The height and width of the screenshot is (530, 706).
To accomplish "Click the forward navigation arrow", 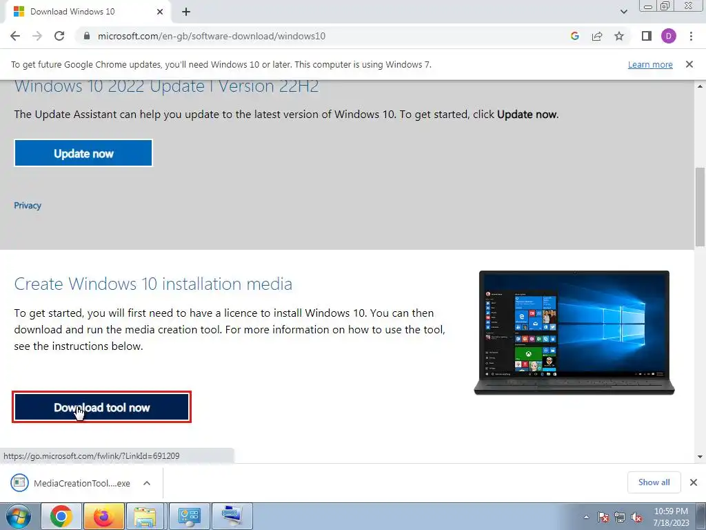I will [37, 36].
